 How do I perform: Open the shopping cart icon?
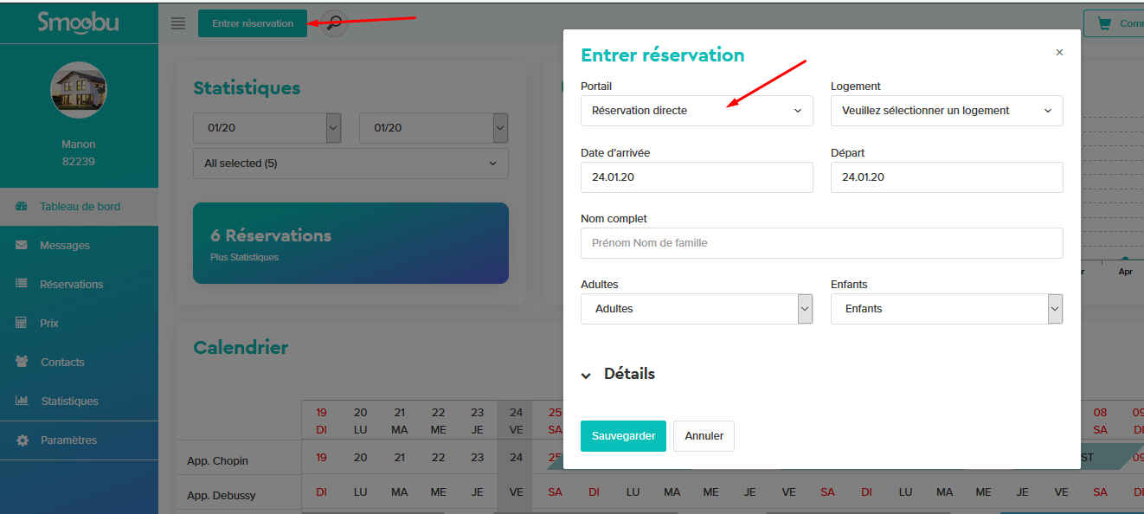coord(1104,23)
